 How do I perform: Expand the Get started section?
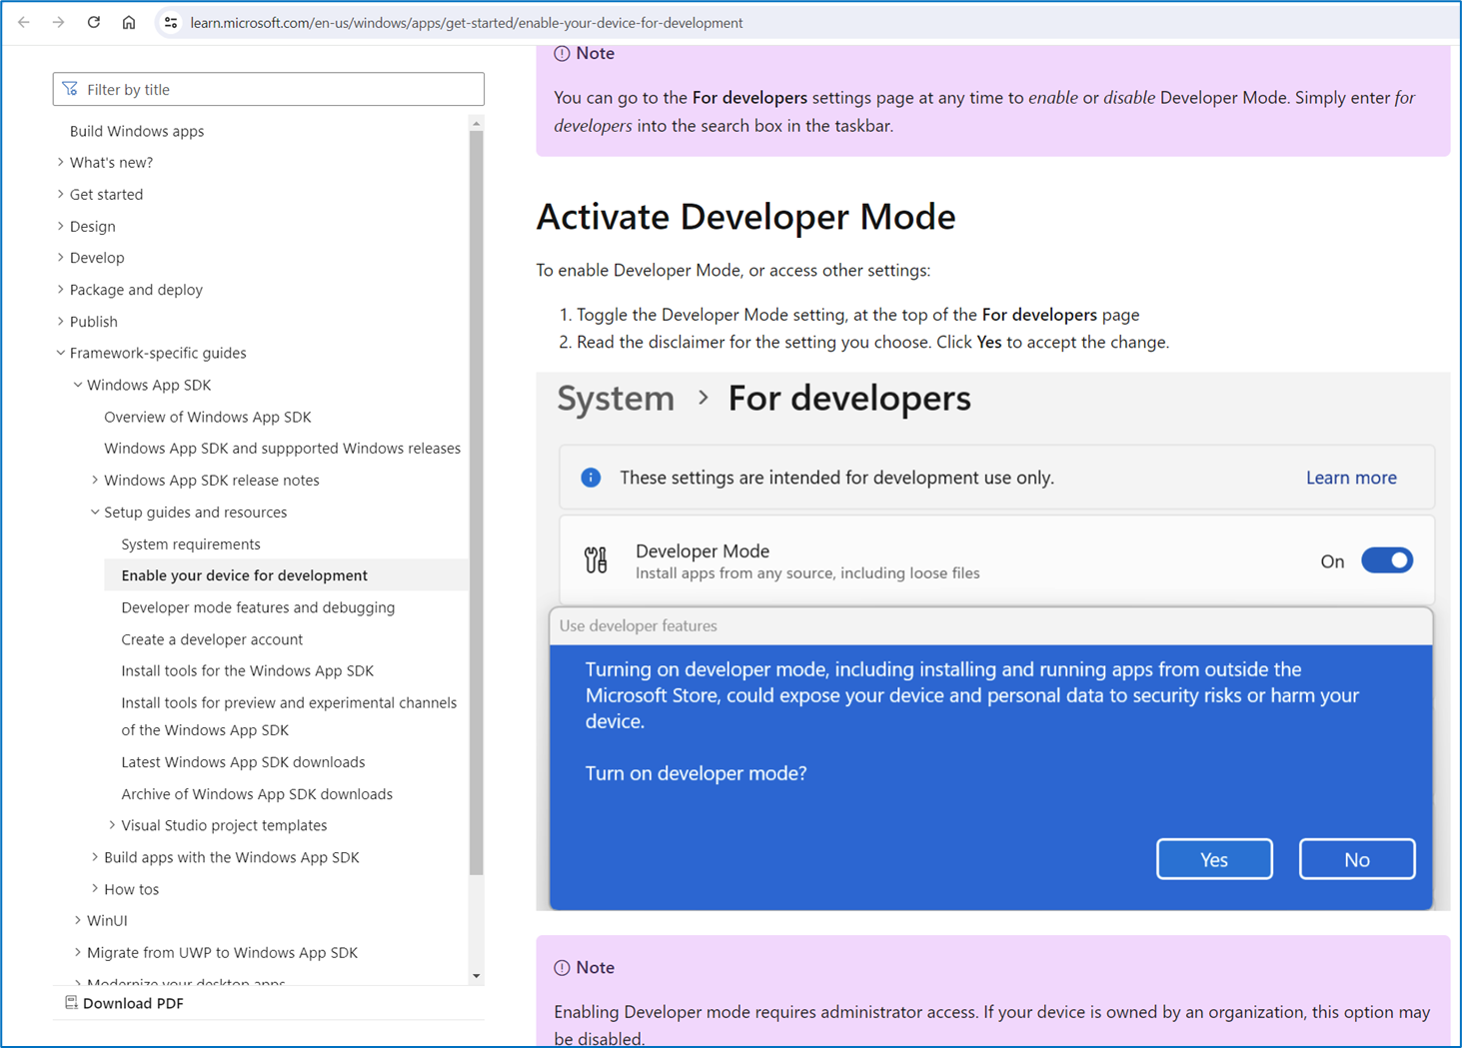pos(61,194)
